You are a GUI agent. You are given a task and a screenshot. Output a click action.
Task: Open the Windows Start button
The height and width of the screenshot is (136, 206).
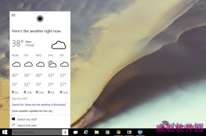pos(5,132)
